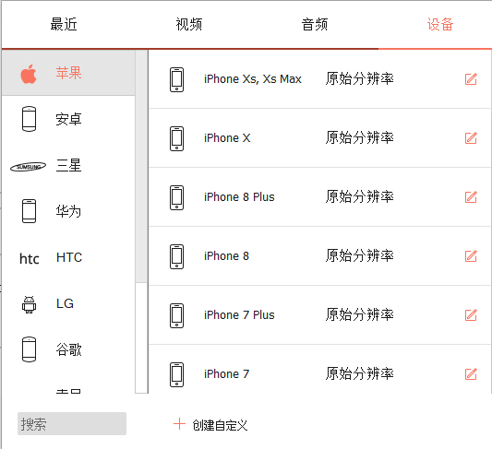Viewport: 492px width, 449px height.
Task: Open the 音频 tab
Action: (315, 24)
